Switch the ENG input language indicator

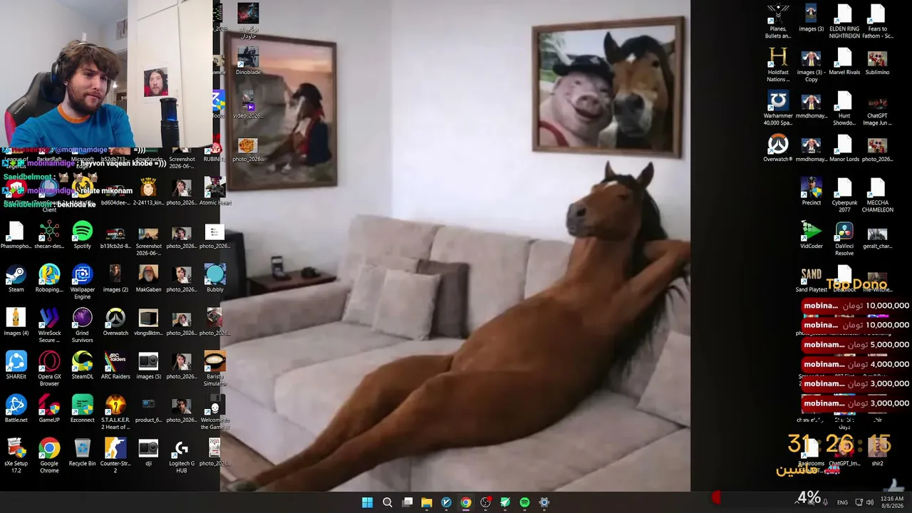(x=842, y=502)
